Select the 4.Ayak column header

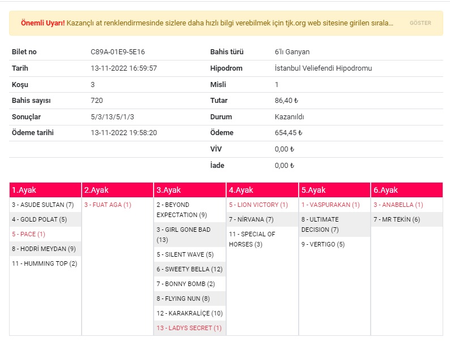[262, 190]
